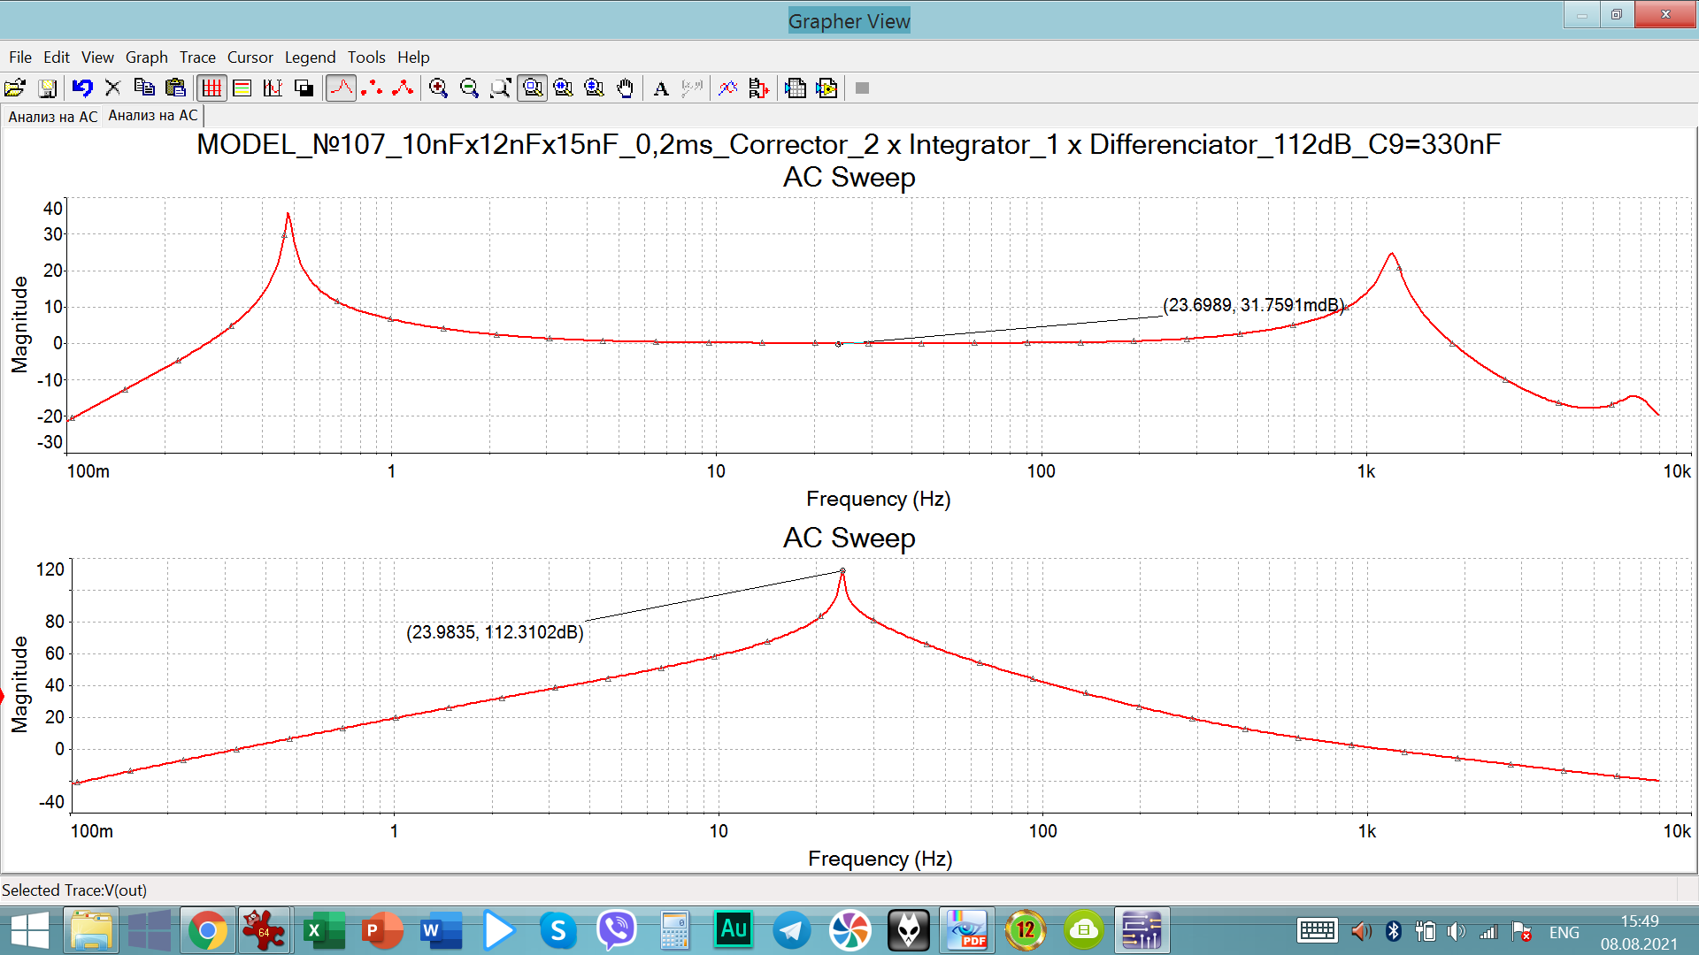1699x955 pixels.
Task: Undo the last action via the toolbar arrow
Action: pos(82,88)
